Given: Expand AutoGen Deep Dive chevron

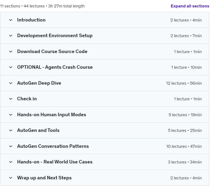Looking at the screenshot, I should pyautogui.click(x=11, y=83).
